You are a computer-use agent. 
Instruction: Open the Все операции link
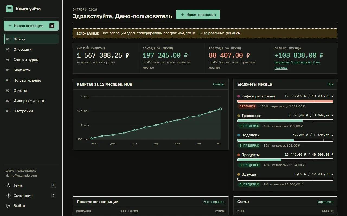[x=214, y=202]
